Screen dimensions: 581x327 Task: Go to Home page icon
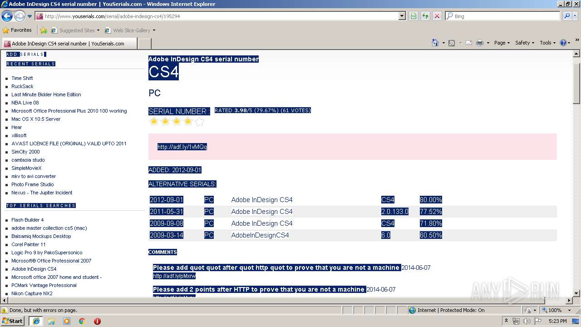pos(435,43)
